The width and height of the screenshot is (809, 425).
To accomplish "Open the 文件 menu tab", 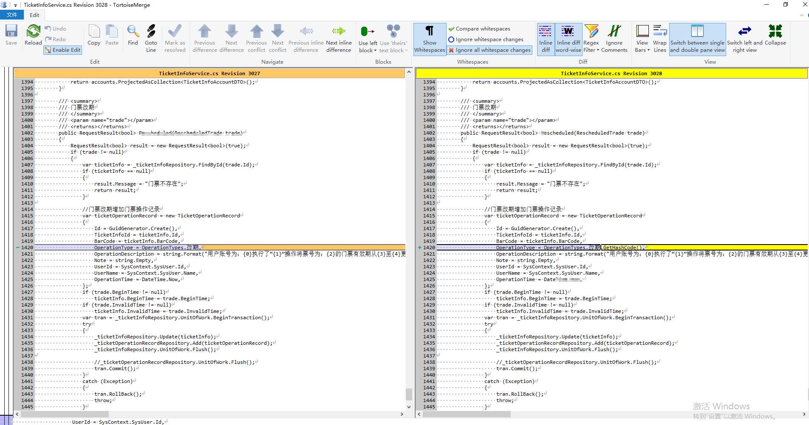I will tap(12, 15).
